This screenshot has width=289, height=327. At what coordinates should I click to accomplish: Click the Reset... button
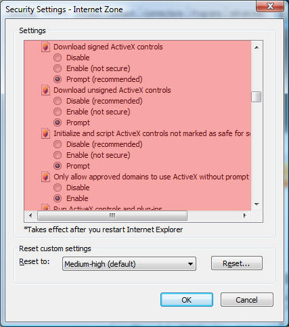pos(237,263)
